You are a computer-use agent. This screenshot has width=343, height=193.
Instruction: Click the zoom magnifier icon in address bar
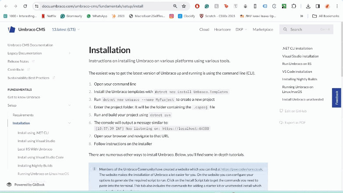175,6
